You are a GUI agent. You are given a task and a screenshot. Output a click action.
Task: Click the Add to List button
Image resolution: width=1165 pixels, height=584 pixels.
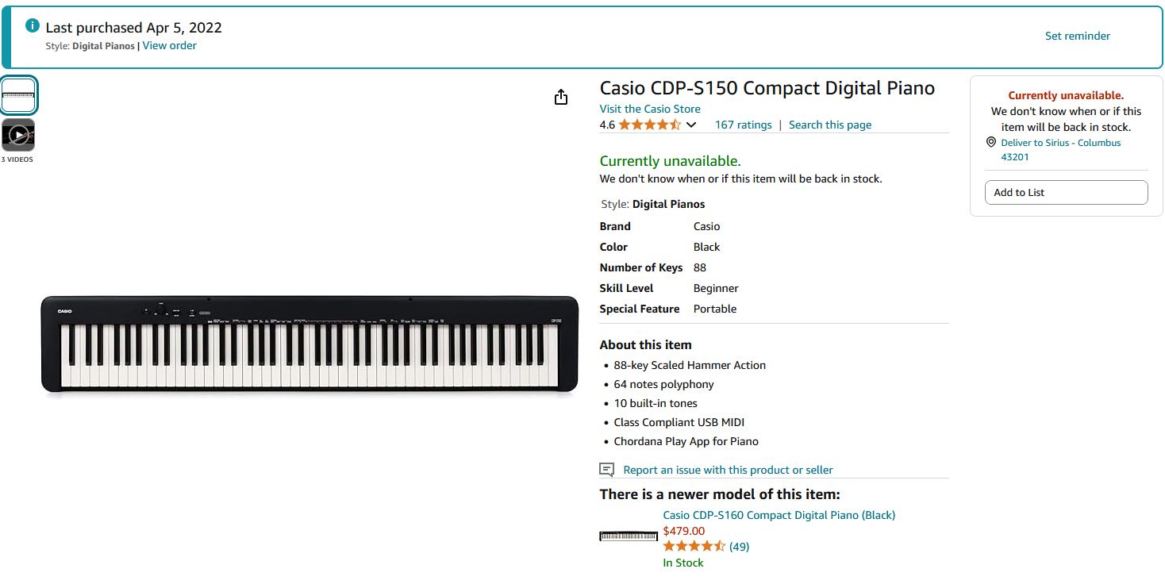(x=1066, y=192)
